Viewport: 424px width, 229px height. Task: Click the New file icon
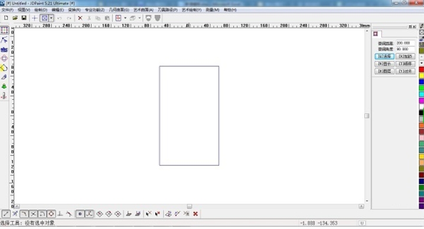[6, 18]
